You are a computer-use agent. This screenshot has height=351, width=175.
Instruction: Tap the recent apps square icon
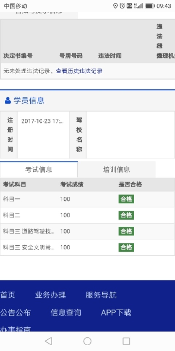click(126, 341)
